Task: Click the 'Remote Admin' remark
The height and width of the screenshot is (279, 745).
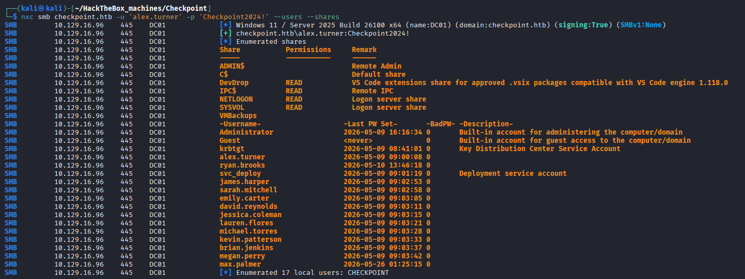Action: (x=377, y=66)
